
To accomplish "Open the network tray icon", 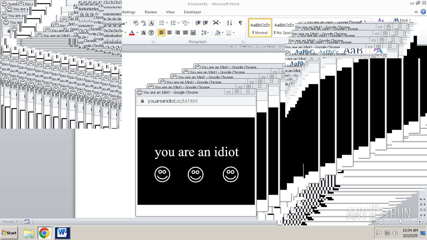I will (x=387, y=233).
